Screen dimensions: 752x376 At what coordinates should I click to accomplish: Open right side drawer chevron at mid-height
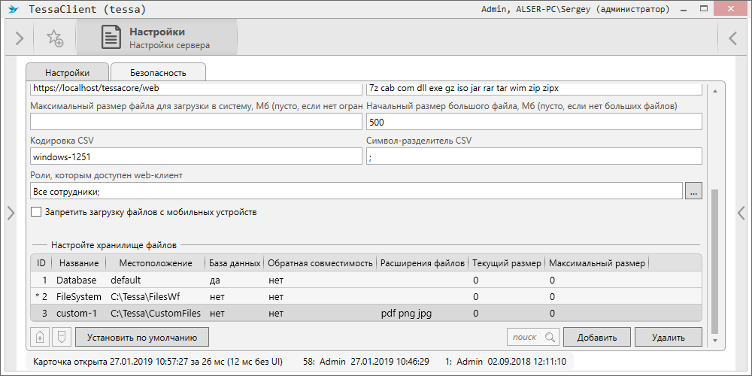741,213
